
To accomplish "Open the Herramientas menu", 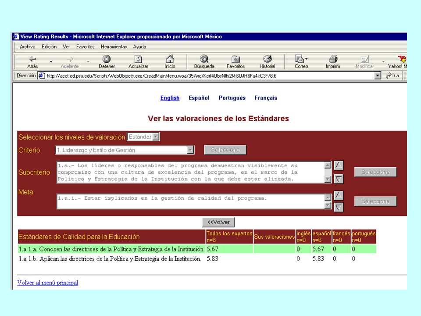I will (x=114, y=47).
